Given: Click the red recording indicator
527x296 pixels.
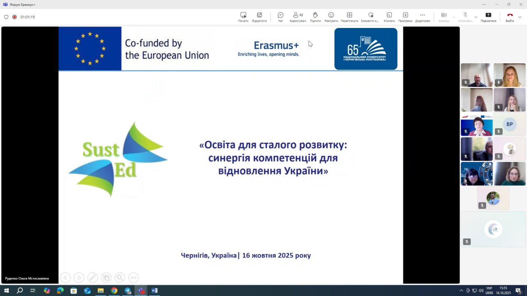Looking at the screenshot, I should point(14,17).
